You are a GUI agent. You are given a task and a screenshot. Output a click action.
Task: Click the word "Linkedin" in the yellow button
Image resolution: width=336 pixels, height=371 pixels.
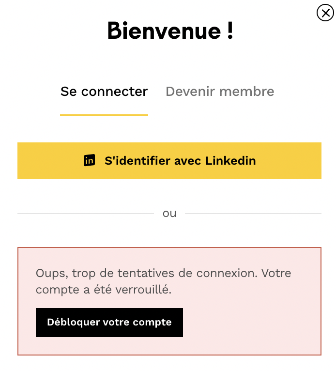(x=230, y=161)
